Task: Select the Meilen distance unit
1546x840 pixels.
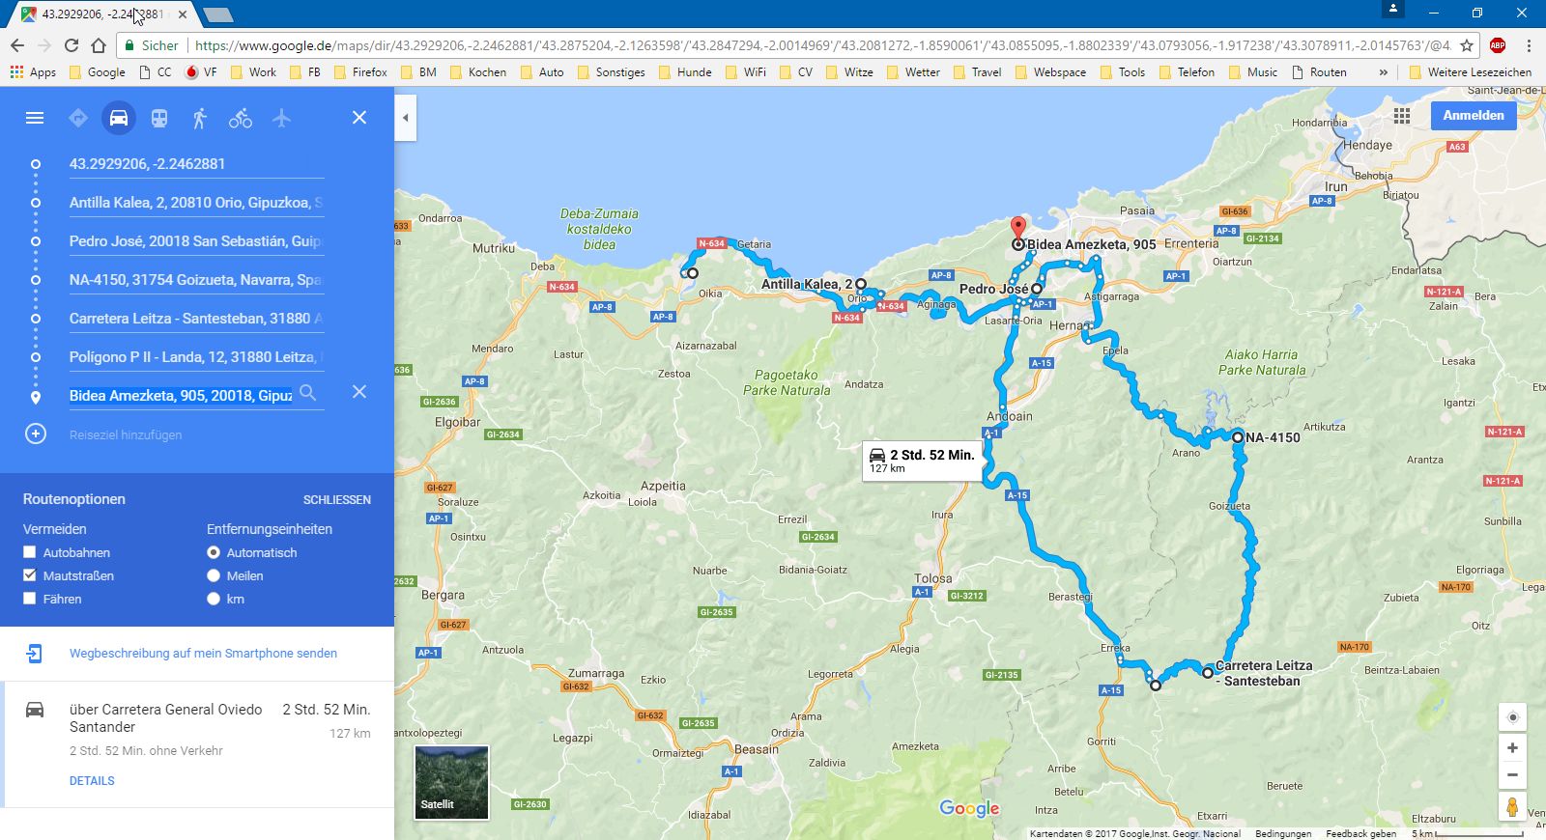Action: pos(214,575)
